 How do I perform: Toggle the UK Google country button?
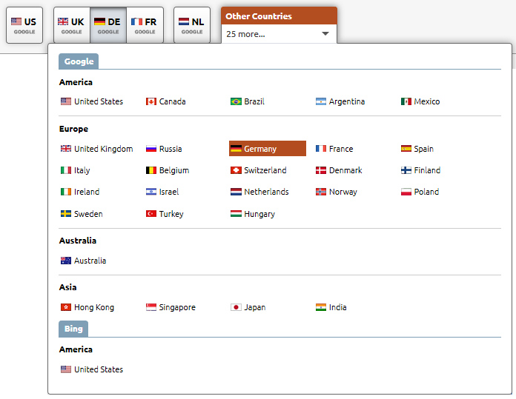(72, 25)
